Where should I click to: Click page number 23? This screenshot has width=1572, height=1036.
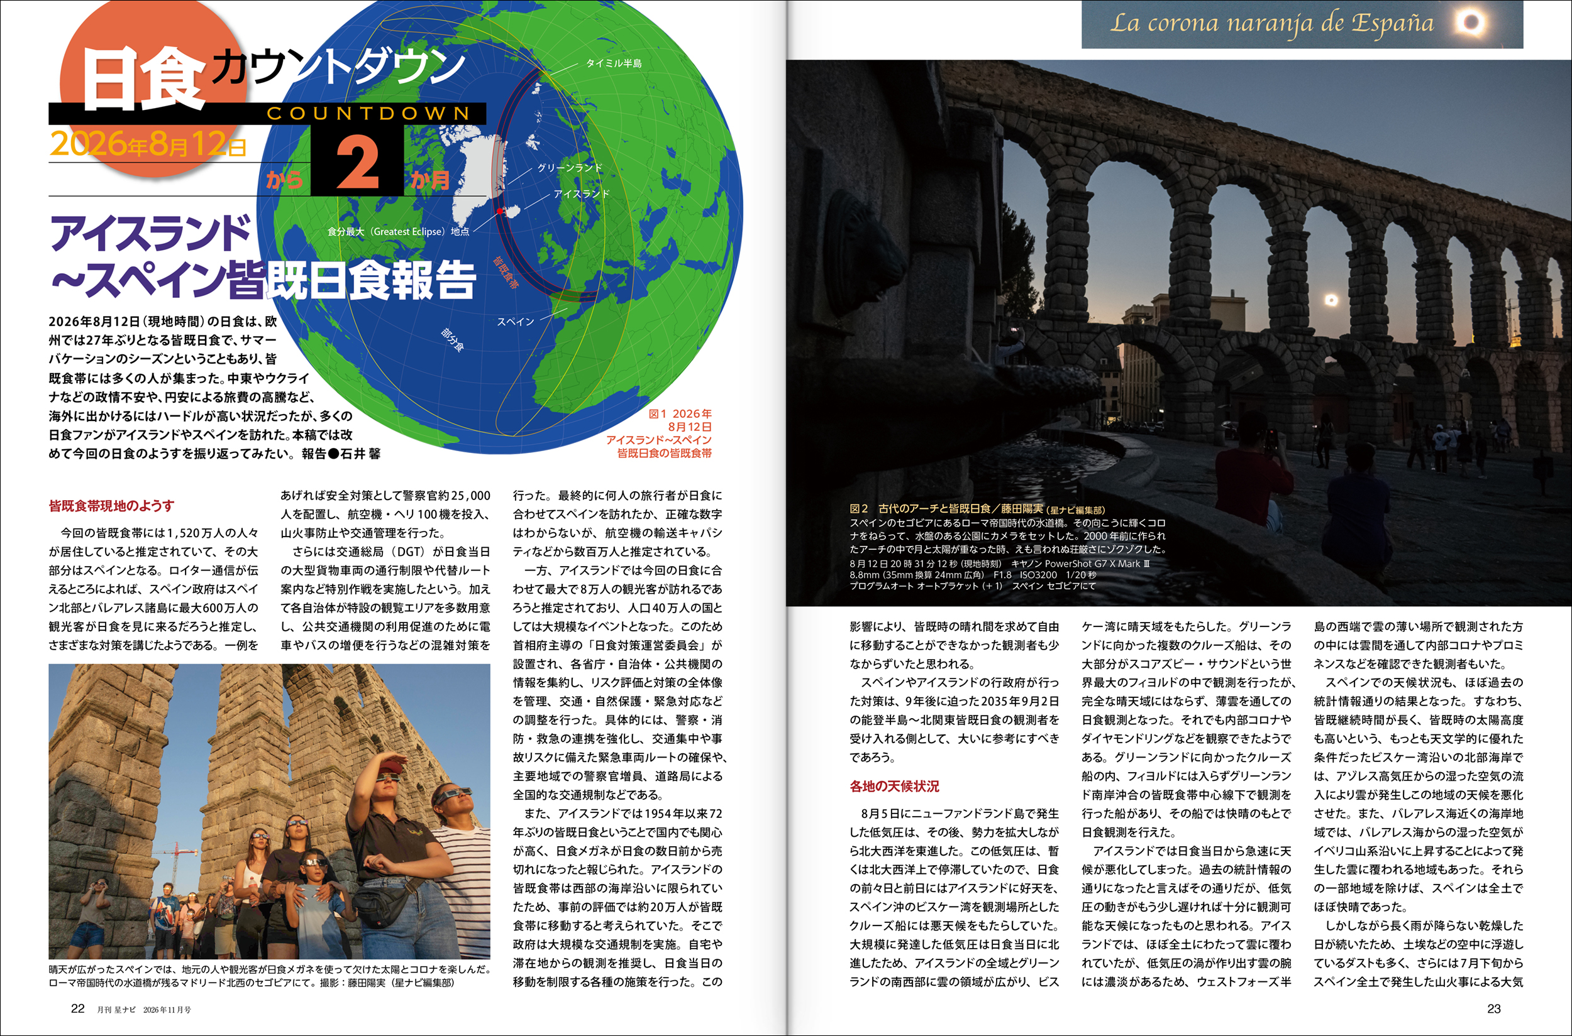click(1493, 1009)
